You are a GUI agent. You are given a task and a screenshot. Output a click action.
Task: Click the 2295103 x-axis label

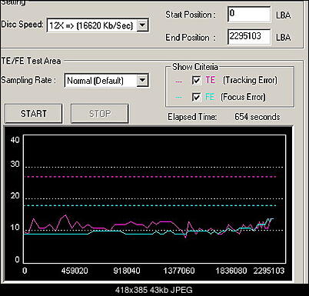(269, 271)
